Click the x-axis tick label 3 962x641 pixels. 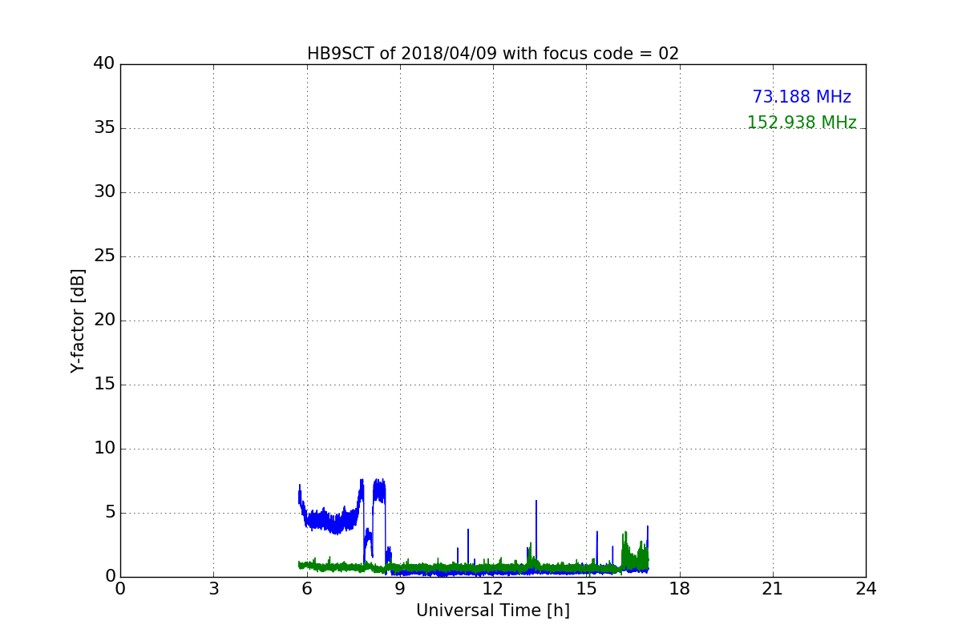click(x=213, y=588)
